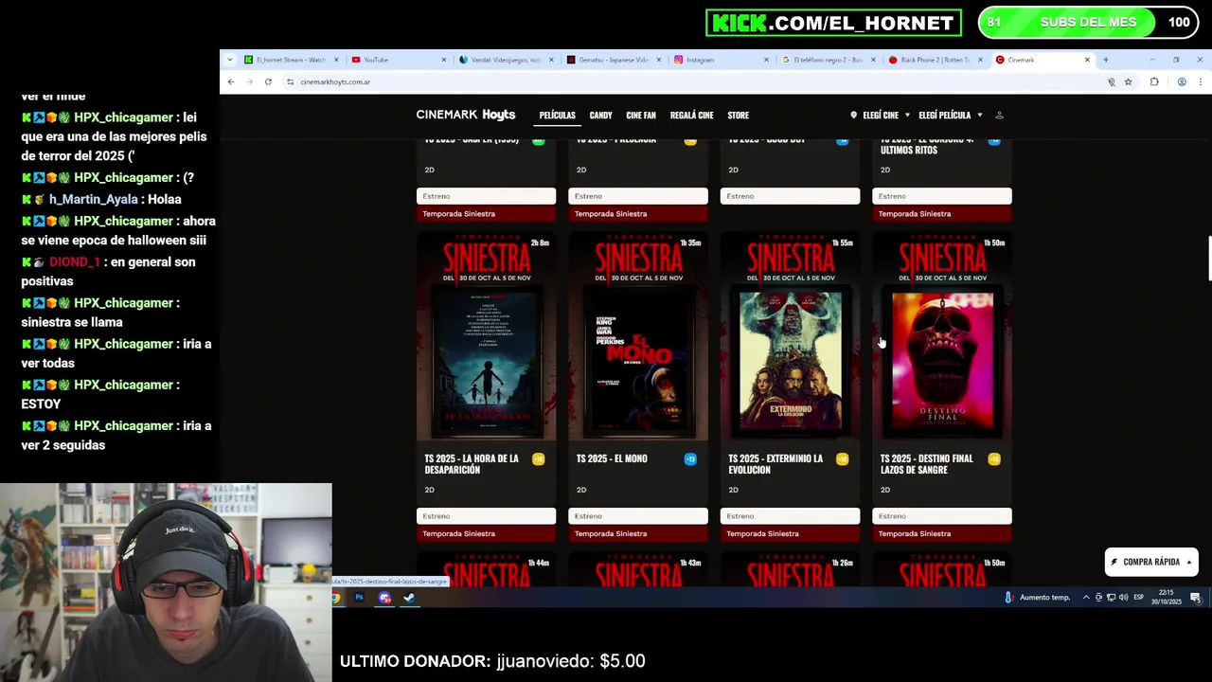Open the volume icon in system tray
The height and width of the screenshot is (682, 1212).
[1123, 598]
